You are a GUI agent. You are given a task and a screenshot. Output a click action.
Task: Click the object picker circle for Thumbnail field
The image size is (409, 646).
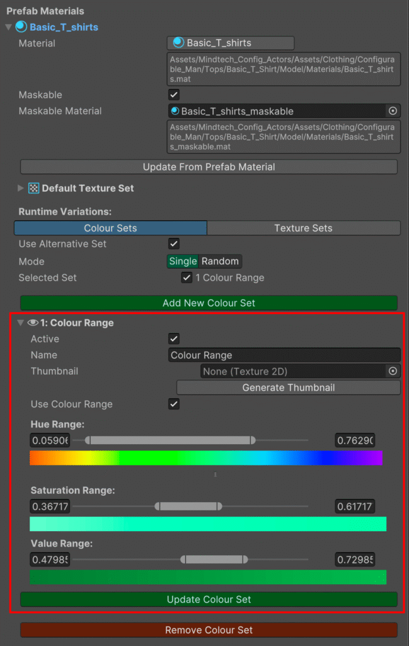click(x=393, y=372)
